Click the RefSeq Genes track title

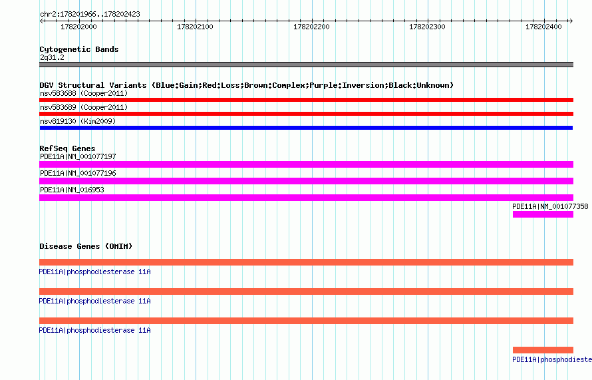tap(67, 148)
